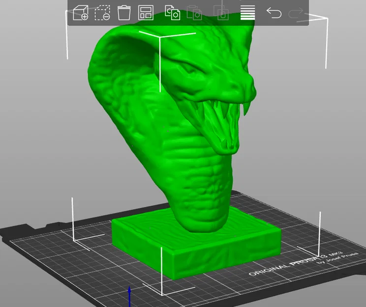Click the Delete all trash can icon
Viewport: 366px width, 307px height.
123,13
